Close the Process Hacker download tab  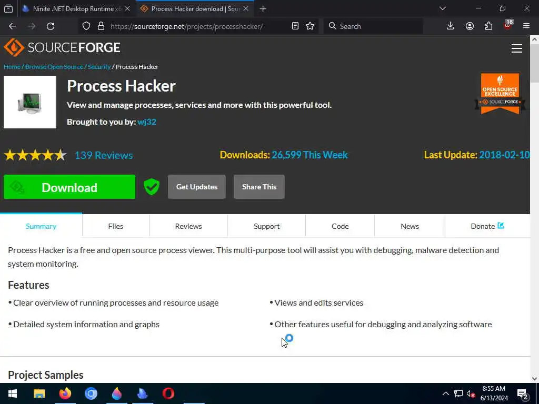246,9
